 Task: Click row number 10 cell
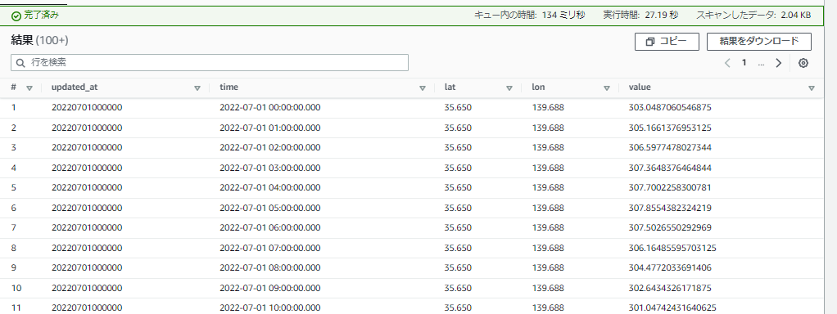(16, 288)
